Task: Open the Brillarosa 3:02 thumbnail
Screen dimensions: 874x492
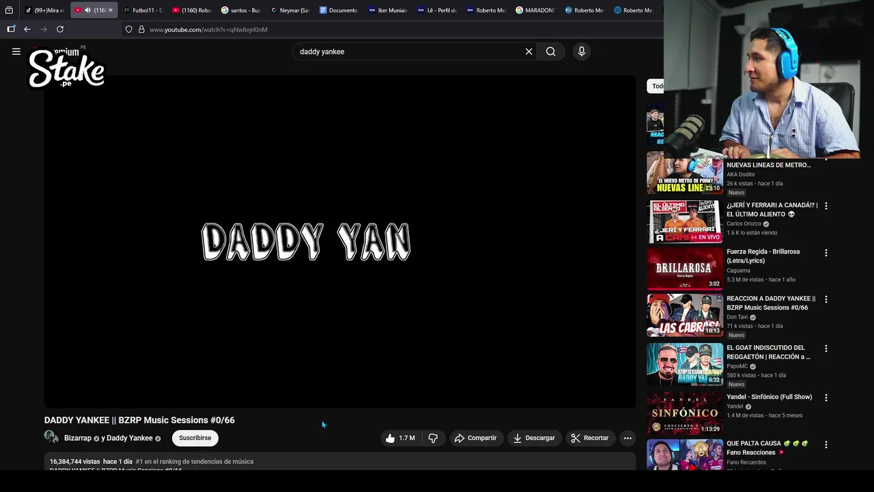Action: pos(685,269)
